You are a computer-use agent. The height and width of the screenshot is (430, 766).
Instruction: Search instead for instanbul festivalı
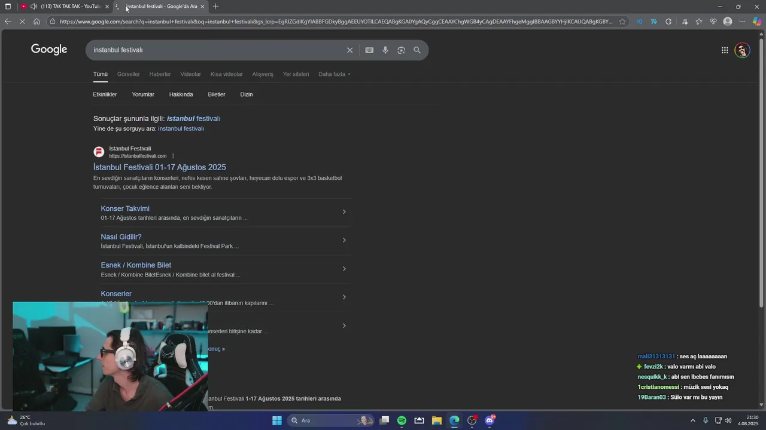(181, 128)
